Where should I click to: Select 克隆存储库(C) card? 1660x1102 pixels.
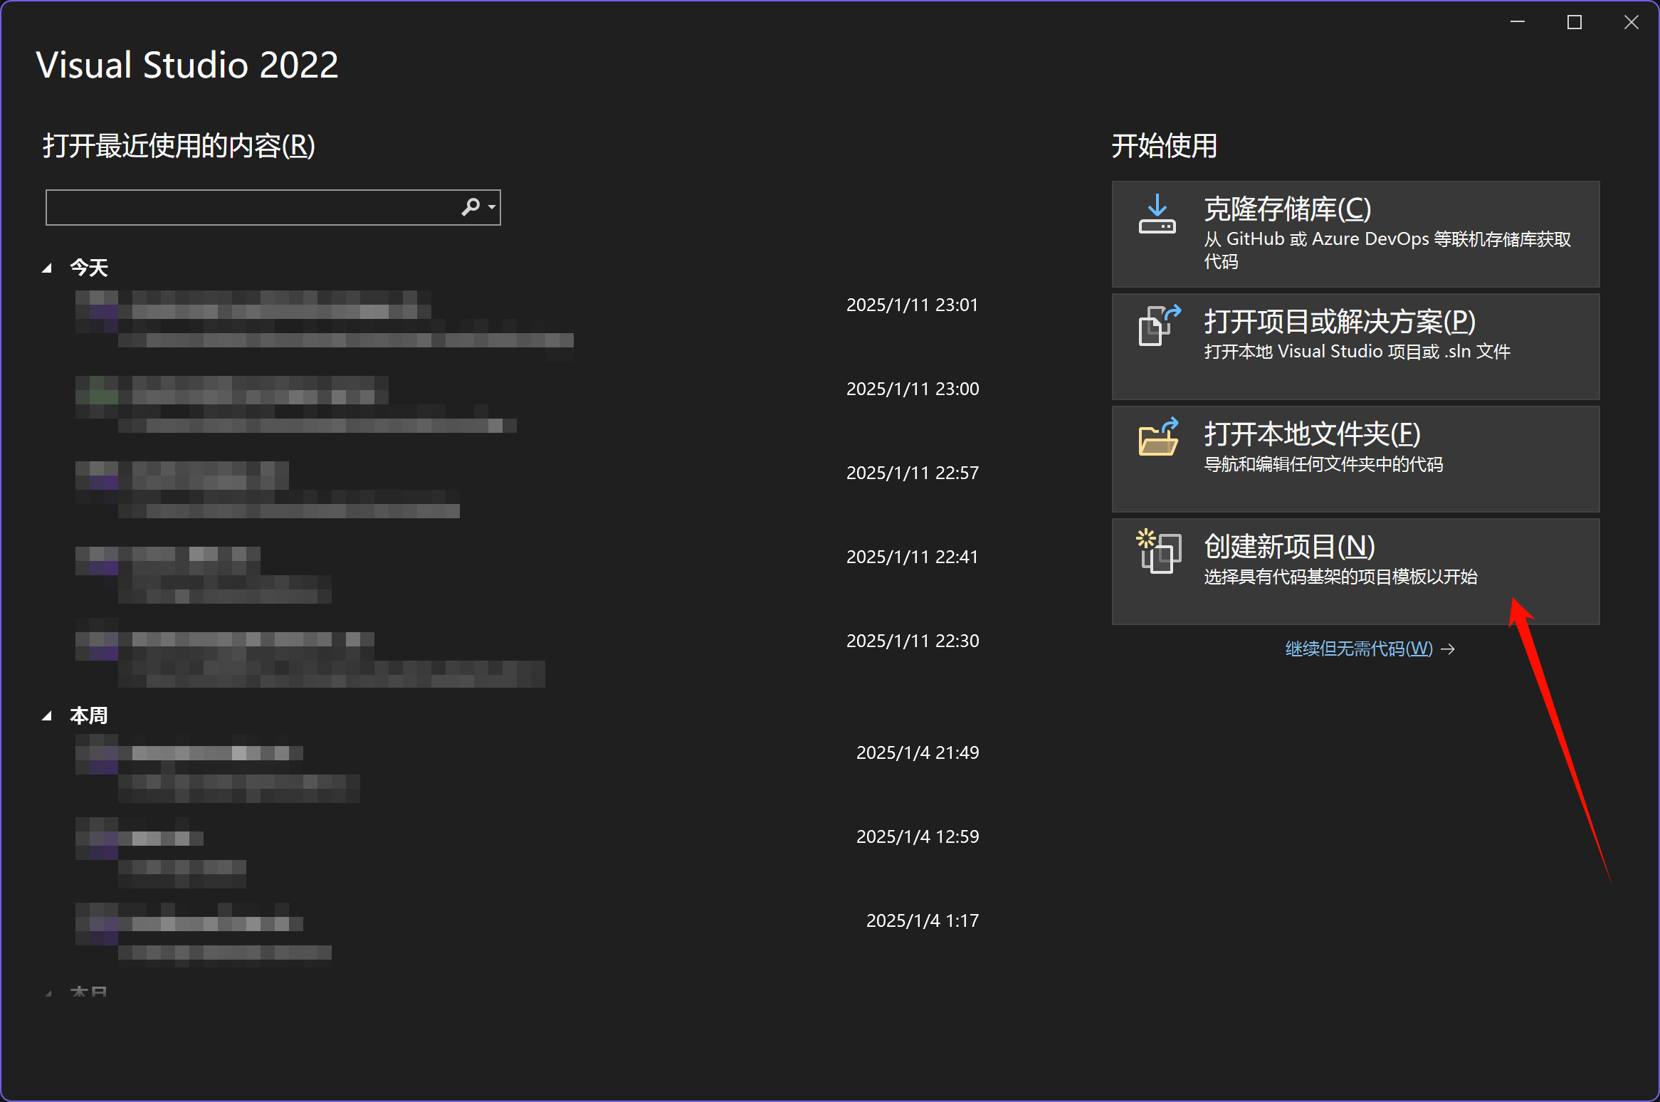click(x=1355, y=234)
